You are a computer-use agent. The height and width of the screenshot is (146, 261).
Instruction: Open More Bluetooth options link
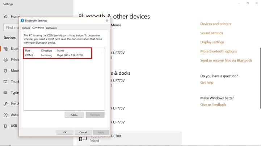[218, 52]
